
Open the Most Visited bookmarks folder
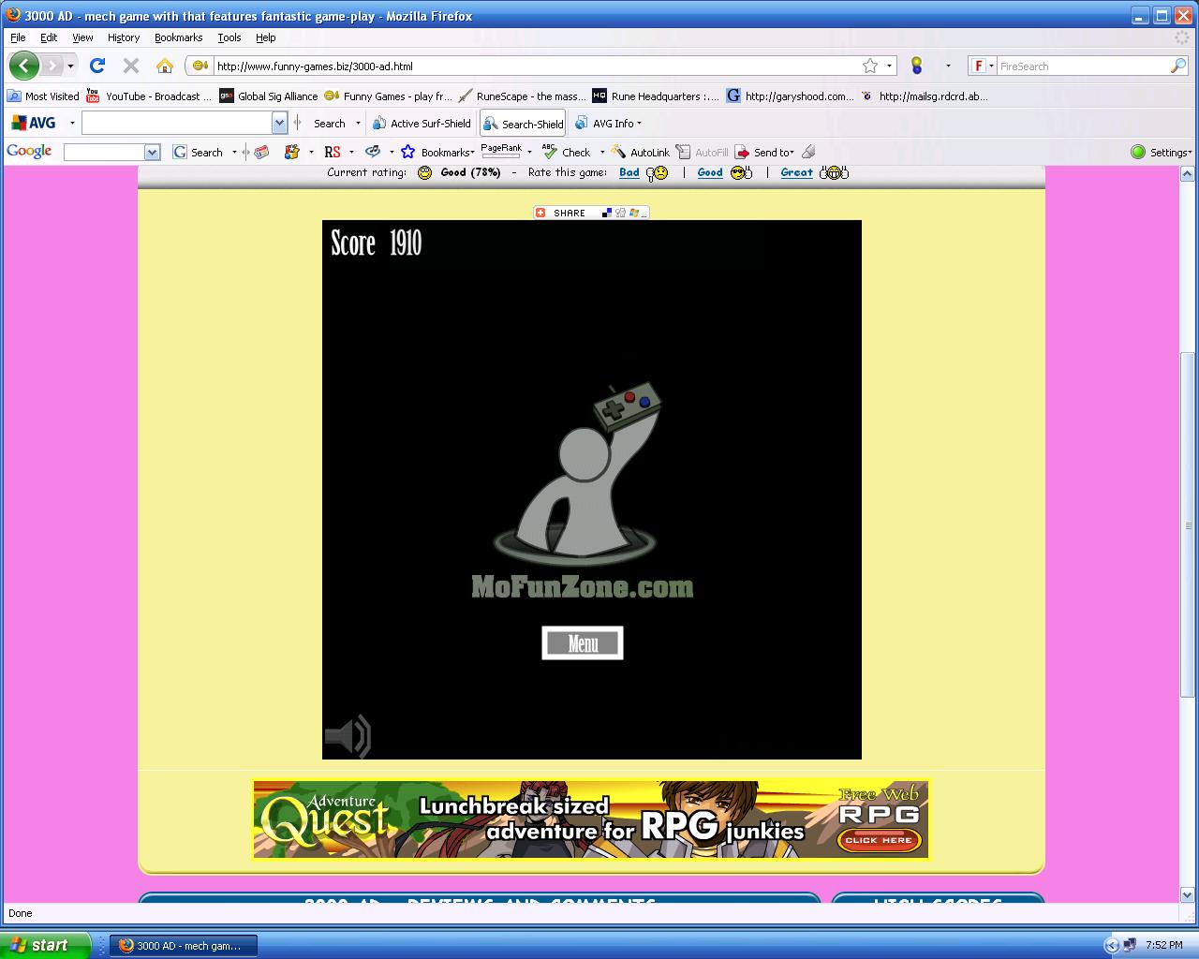pos(43,96)
